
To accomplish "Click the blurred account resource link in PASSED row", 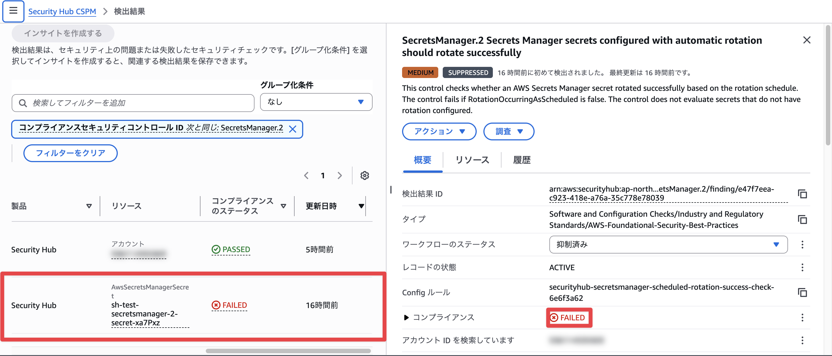I will 139,254.
